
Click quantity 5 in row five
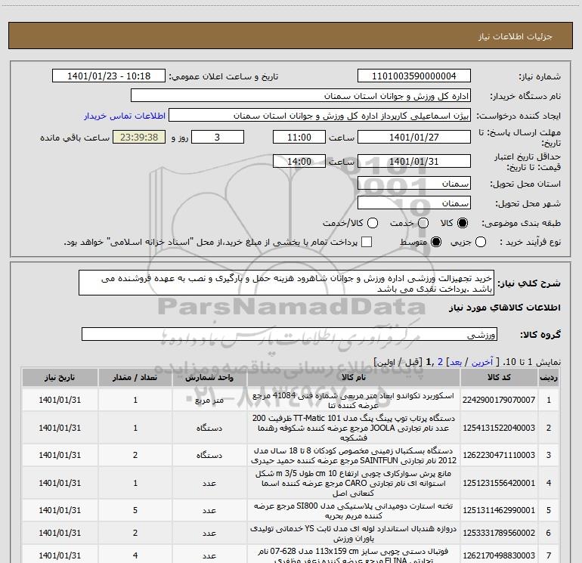tap(135, 510)
